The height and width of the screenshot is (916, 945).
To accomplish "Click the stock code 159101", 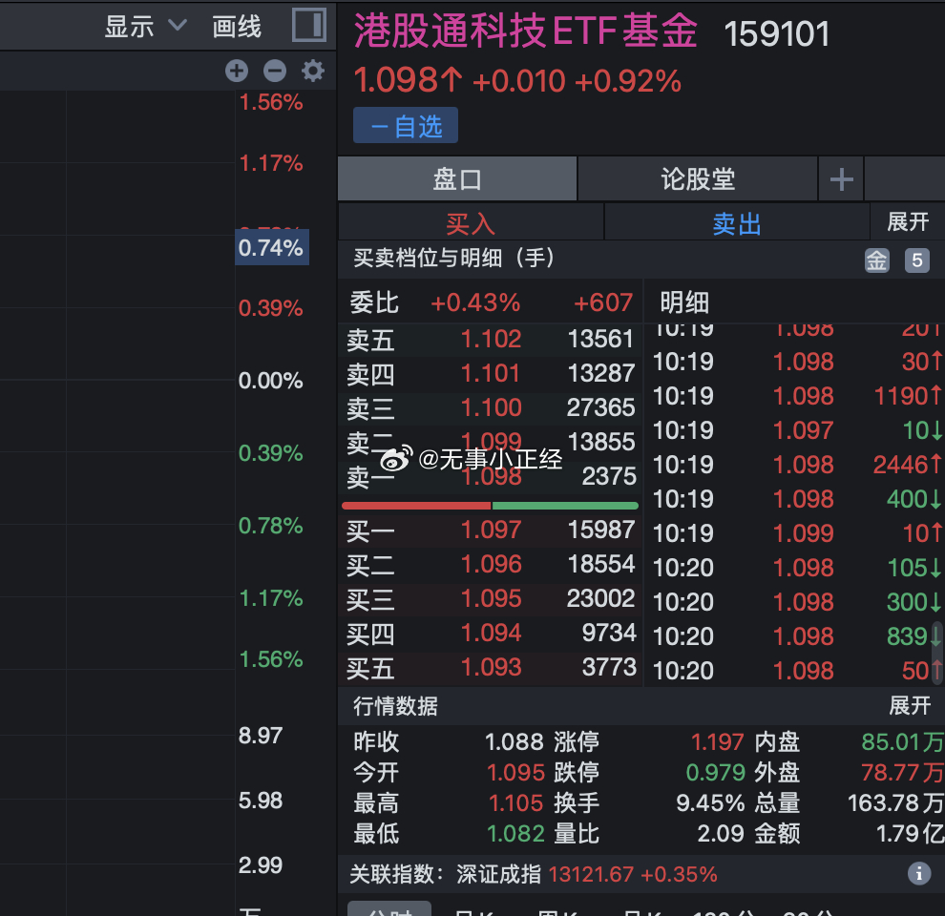I will (776, 33).
